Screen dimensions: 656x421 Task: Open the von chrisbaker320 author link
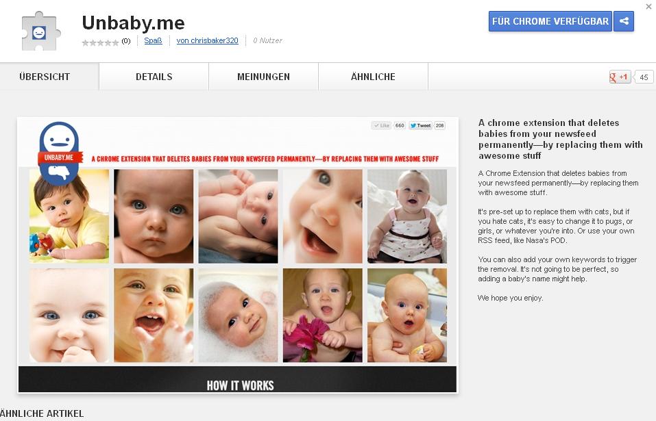[207, 40]
